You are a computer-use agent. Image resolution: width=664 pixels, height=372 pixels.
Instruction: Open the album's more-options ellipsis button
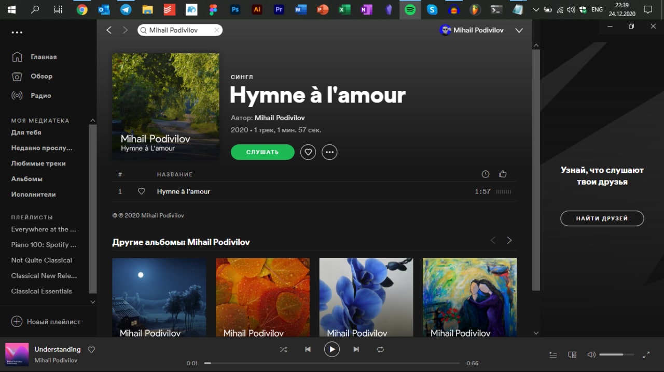[x=329, y=152]
